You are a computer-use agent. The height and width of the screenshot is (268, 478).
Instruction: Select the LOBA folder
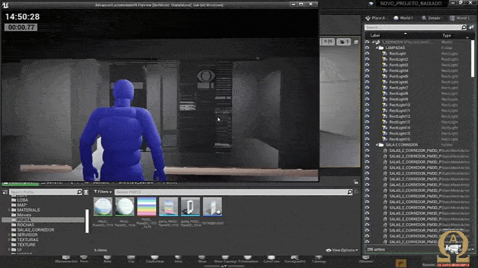(20, 200)
